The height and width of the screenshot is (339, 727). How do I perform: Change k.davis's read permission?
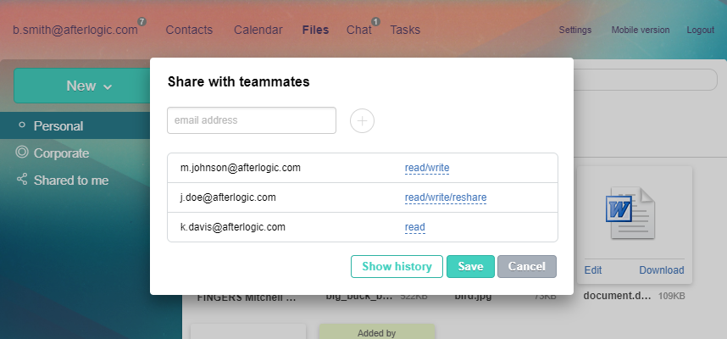pyautogui.click(x=415, y=227)
